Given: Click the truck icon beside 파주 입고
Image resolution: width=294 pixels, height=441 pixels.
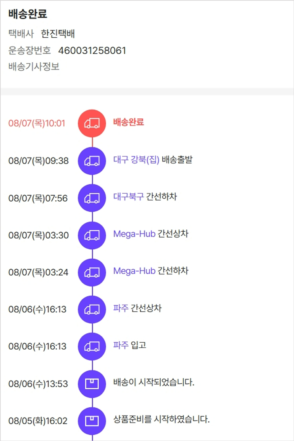Looking at the screenshot, I should [x=92, y=347].
